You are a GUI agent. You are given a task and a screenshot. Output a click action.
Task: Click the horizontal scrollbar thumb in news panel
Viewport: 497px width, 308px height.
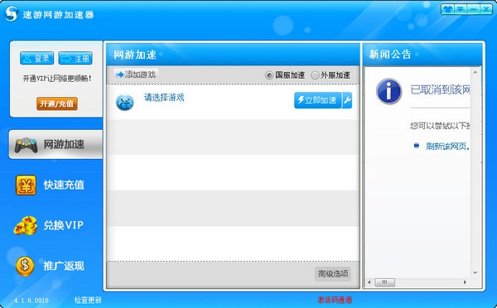(385, 282)
